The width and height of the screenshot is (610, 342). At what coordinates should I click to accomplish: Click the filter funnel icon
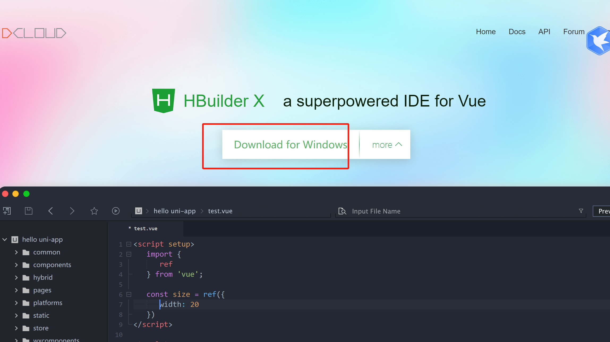(581, 211)
